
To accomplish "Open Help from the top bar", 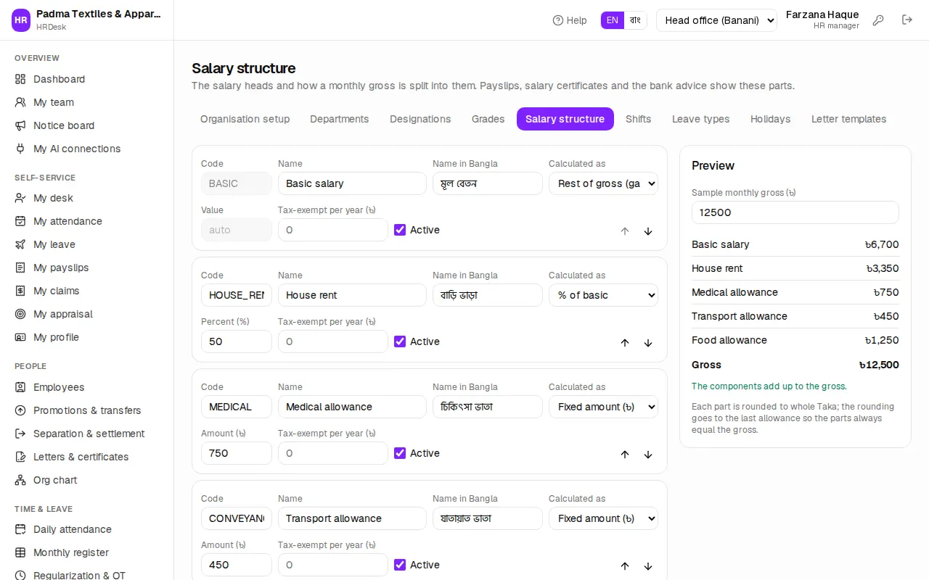I will click(x=570, y=20).
